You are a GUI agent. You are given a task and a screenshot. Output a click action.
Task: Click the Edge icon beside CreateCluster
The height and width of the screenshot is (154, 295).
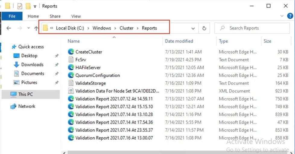pos(71,52)
